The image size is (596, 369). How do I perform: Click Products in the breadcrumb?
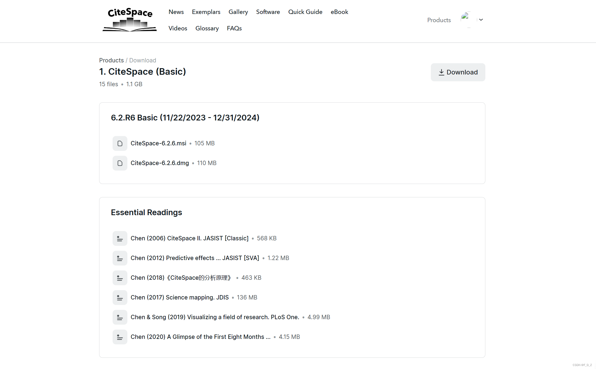(x=111, y=60)
